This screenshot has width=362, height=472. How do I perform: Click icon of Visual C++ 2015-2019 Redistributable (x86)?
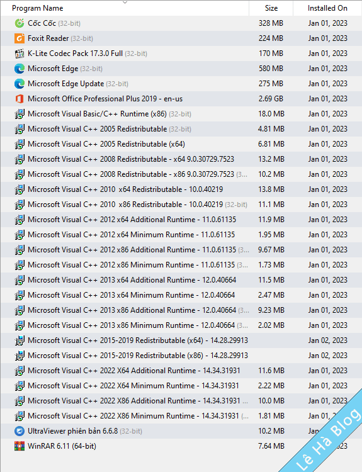[x=20, y=356]
